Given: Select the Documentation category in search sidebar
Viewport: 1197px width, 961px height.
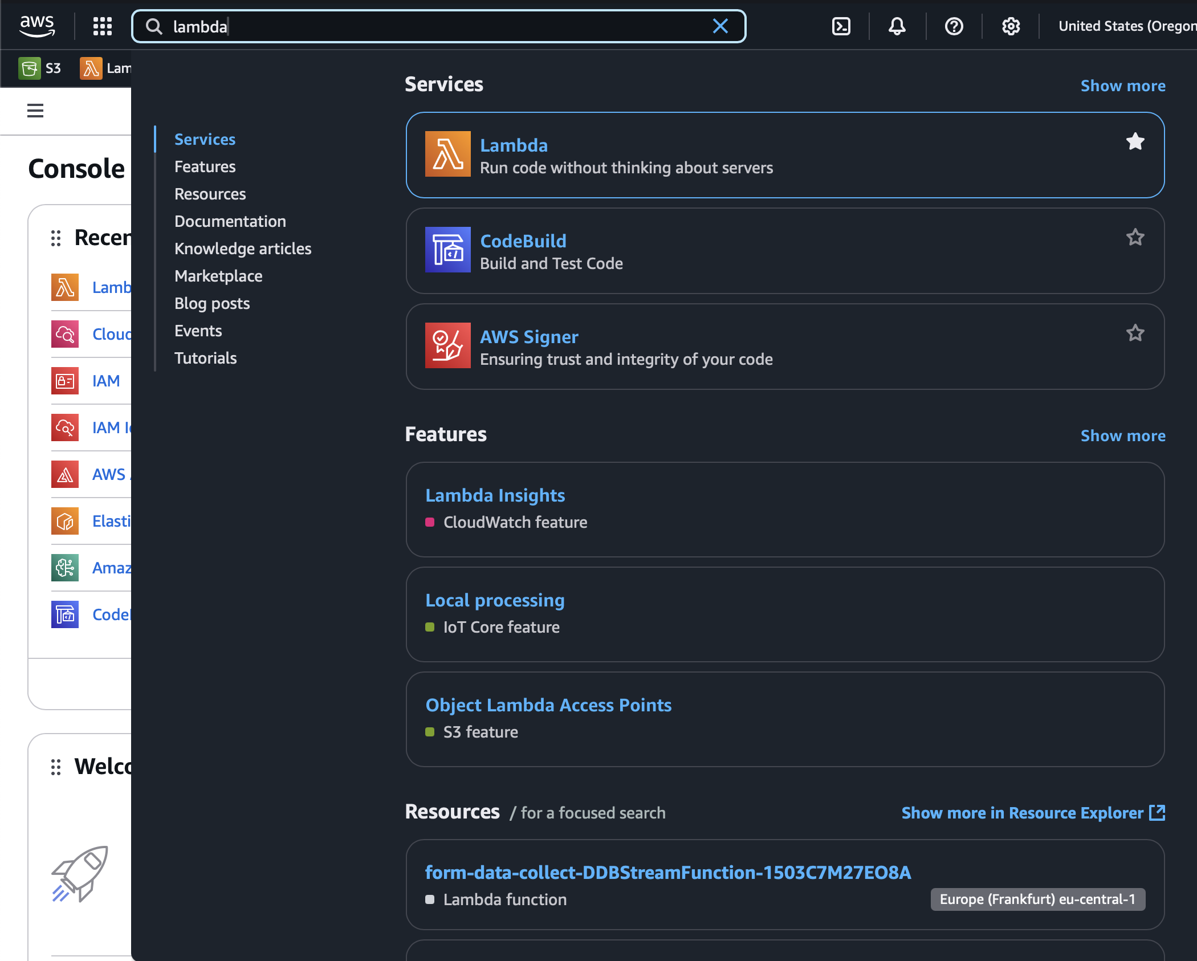Looking at the screenshot, I should coord(230,221).
